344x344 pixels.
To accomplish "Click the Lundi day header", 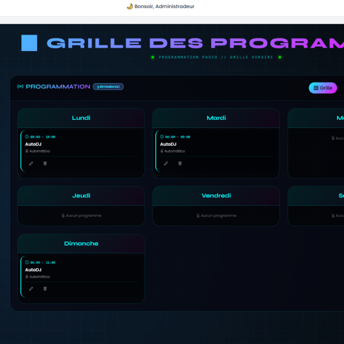I will coord(81,118).
